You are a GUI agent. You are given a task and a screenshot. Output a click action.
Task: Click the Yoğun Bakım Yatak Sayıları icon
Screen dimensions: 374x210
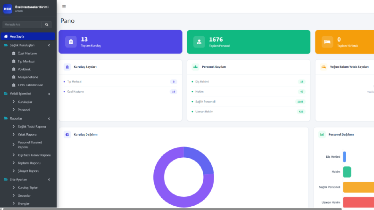324,67
